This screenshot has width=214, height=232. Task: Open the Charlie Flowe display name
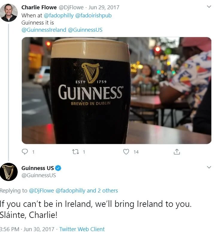click(x=39, y=7)
